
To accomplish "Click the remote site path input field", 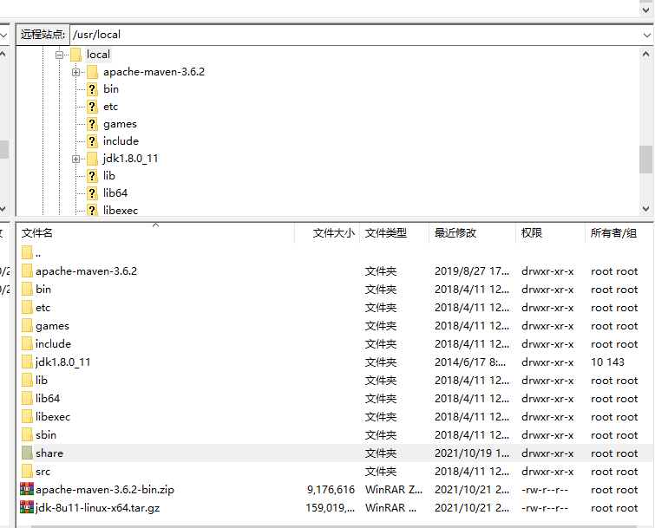I will tap(347, 35).
